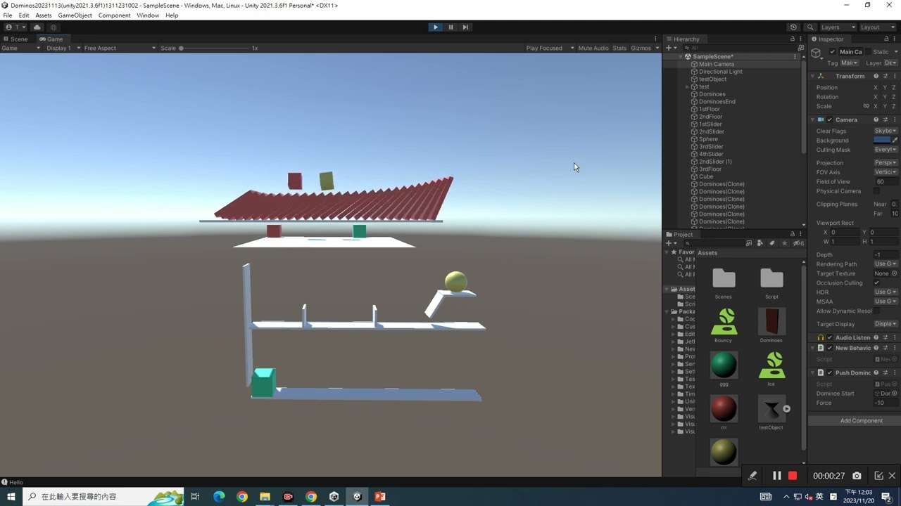The height and width of the screenshot is (506, 901).
Task: Disable the Camera component checkbox
Action: tap(830, 119)
